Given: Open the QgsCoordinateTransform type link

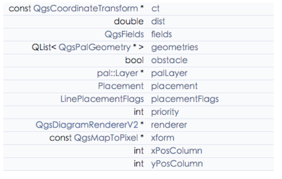Looking at the screenshot, I should (x=86, y=9).
